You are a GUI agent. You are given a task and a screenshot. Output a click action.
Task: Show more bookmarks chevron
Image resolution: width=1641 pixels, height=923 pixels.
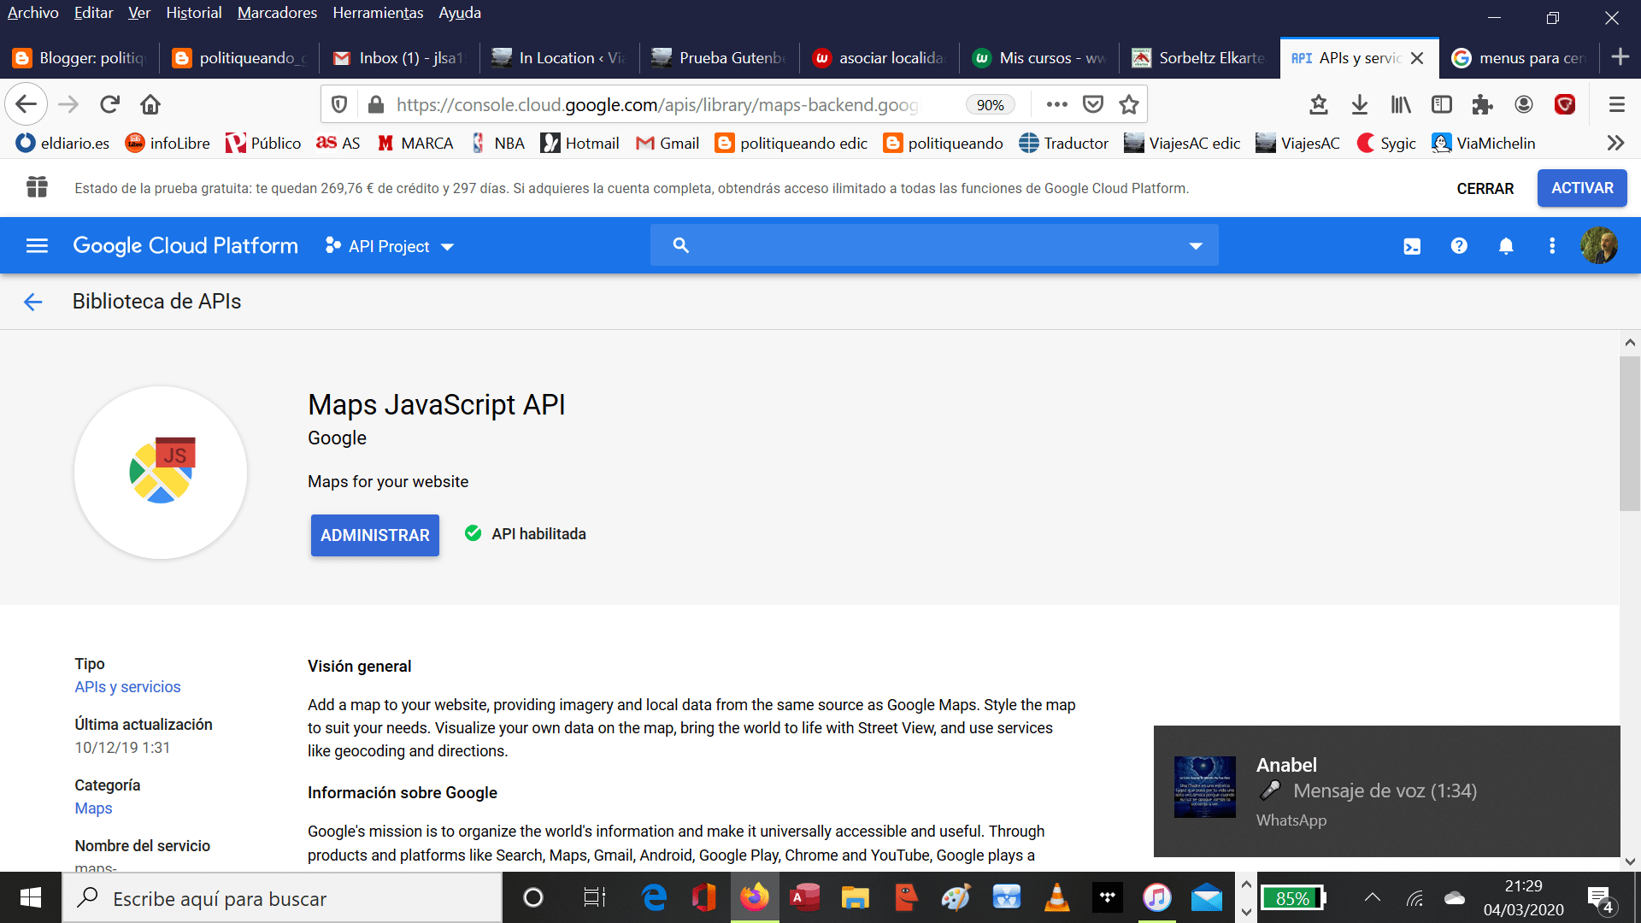tap(1615, 143)
